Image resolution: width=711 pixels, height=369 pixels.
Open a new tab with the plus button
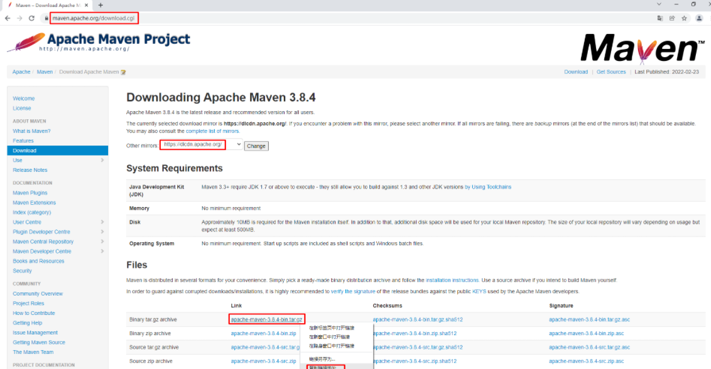click(x=100, y=5)
